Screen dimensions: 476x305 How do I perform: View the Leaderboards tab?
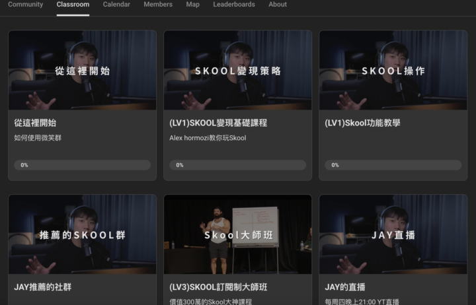[x=234, y=5]
